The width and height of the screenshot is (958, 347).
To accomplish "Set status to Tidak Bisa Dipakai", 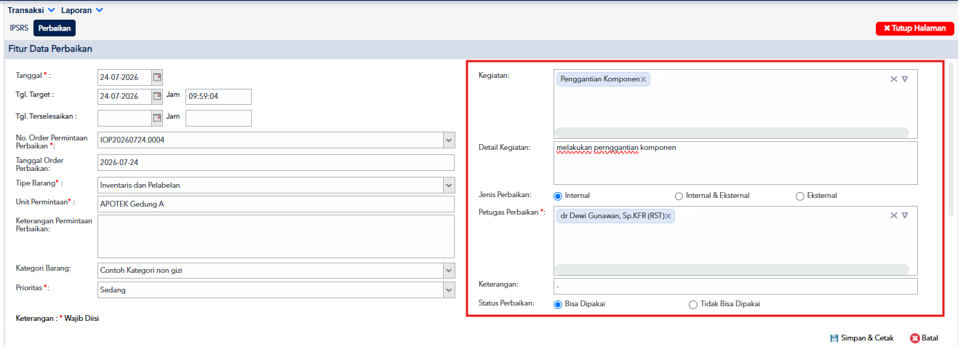I will [x=693, y=304].
